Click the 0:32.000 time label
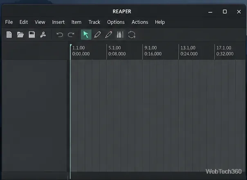Image resolution: width=247 pixels, height=180 pixels. (x=225, y=54)
